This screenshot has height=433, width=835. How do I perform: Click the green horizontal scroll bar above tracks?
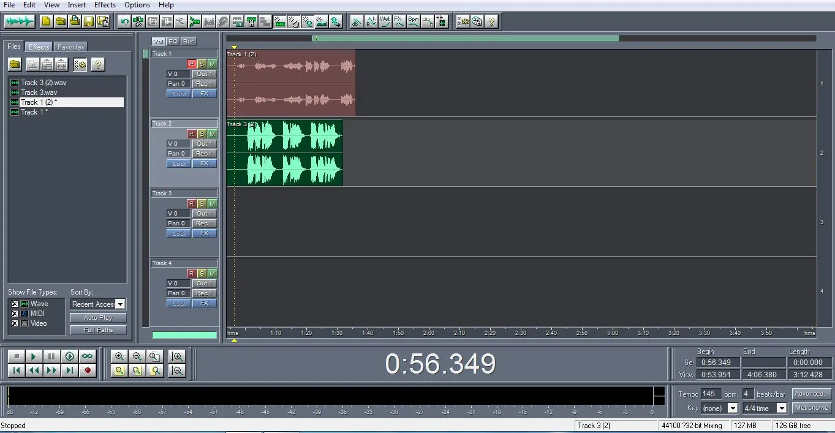[x=466, y=39]
